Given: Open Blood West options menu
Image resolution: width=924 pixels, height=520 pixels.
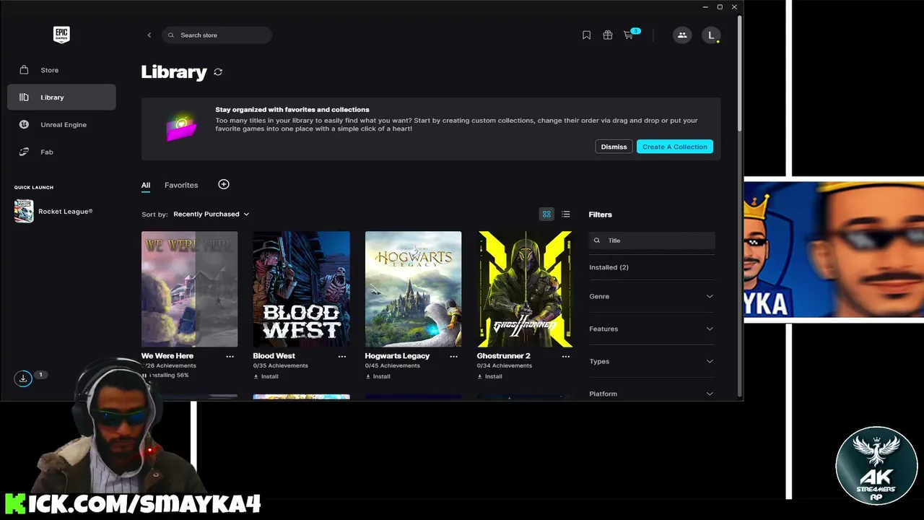Looking at the screenshot, I should point(342,356).
